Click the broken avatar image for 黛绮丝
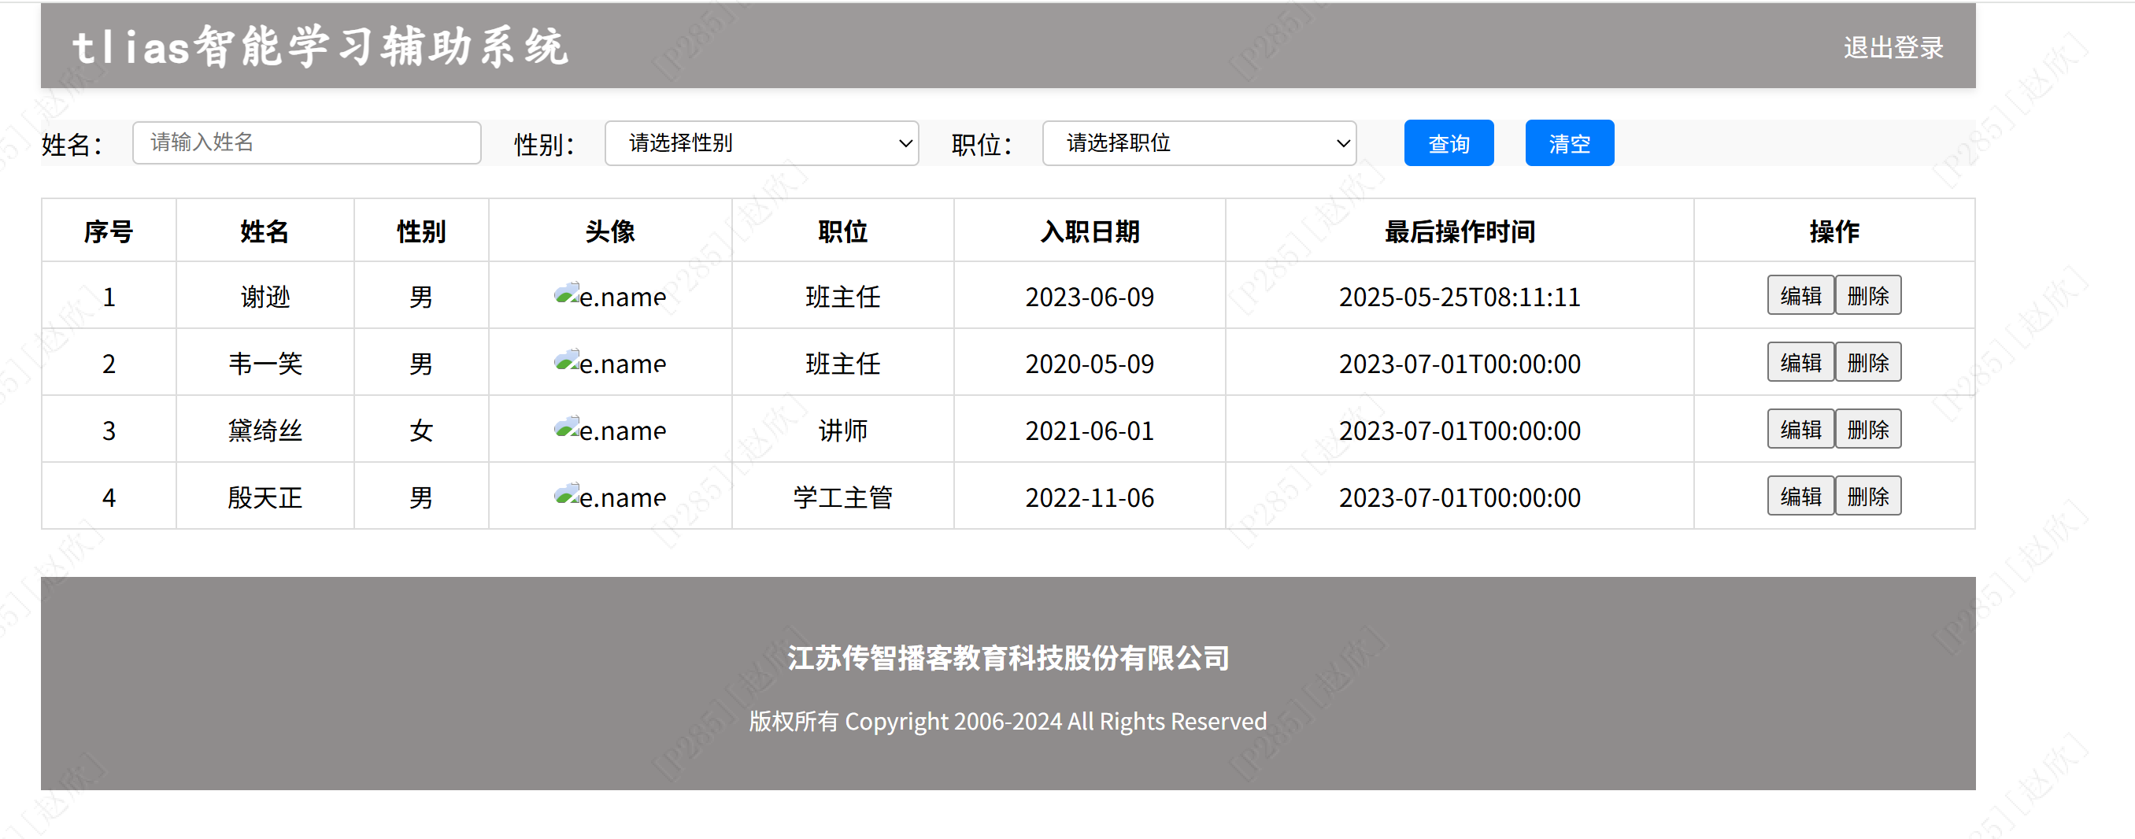The width and height of the screenshot is (2135, 839). tap(610, 429)
